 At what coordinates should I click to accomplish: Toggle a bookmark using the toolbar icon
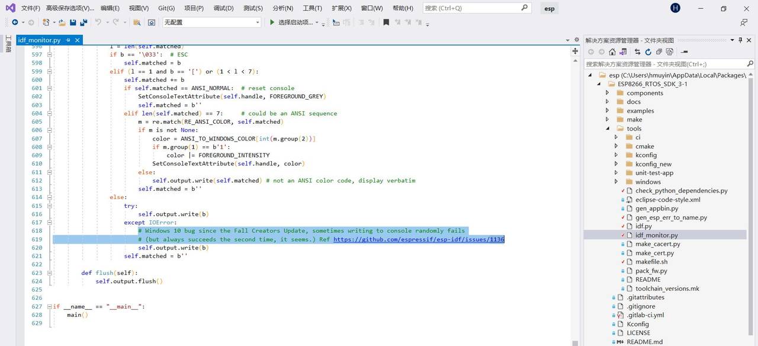[386, 23]
